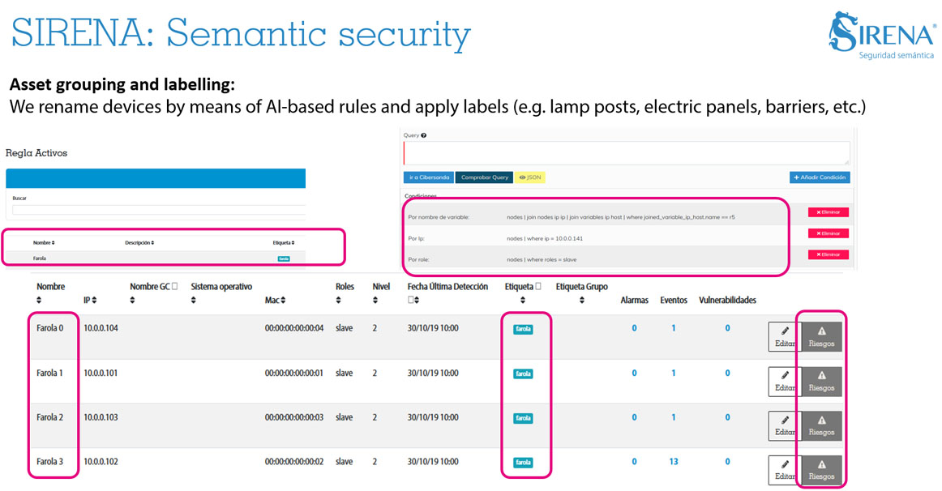Click Añadir Condición button

820,177
